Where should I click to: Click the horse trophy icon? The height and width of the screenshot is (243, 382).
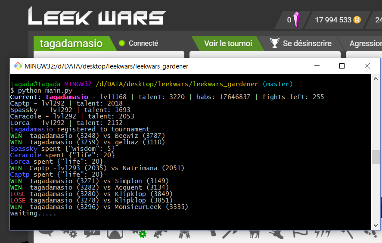(x=254, y=234)
